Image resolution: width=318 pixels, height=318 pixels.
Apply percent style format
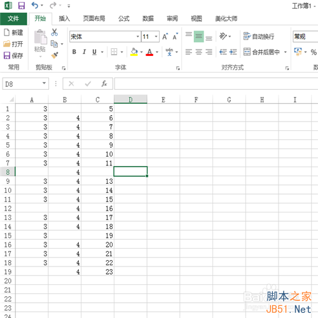(x=314, y=52)
